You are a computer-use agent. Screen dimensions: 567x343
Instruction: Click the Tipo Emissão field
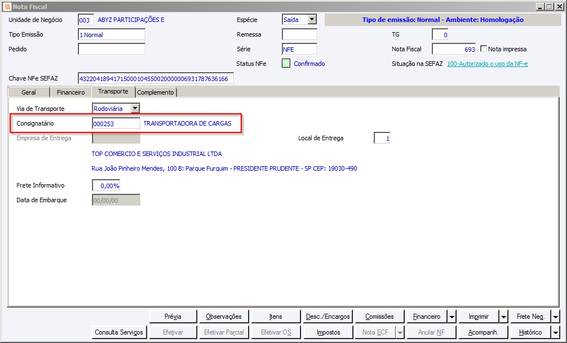(112, 35)
